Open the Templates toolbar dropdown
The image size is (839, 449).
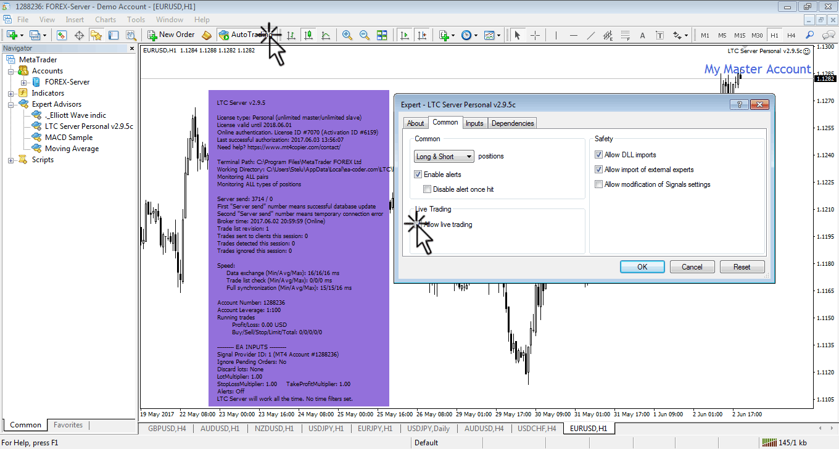coord(491,35)
